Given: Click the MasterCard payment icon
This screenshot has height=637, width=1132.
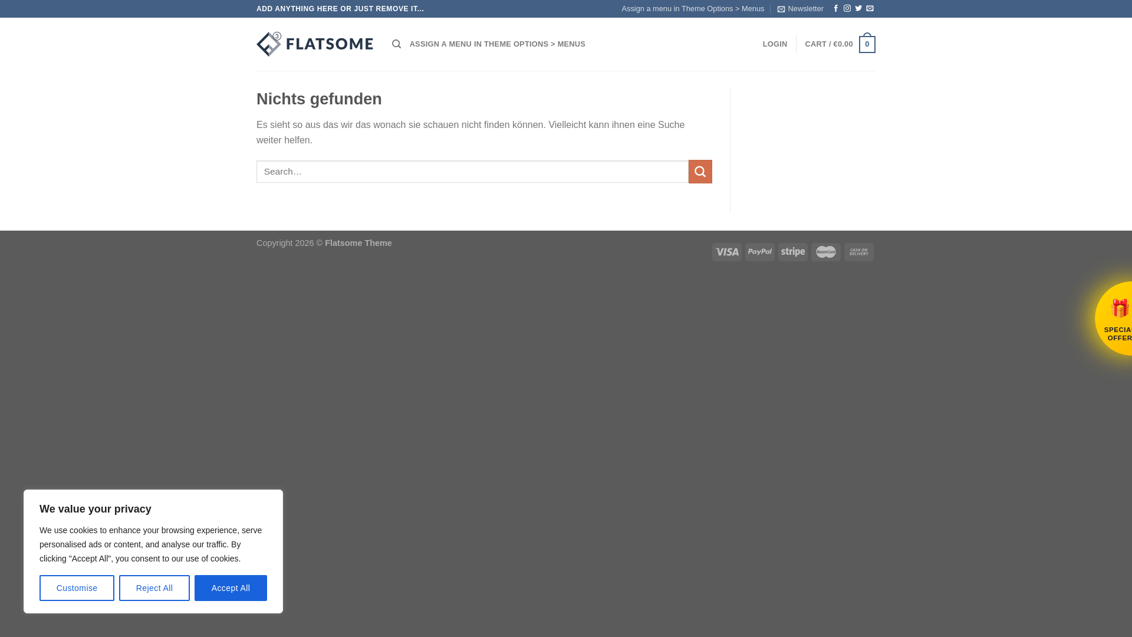Looking at the screenshot, I should 826,252.
